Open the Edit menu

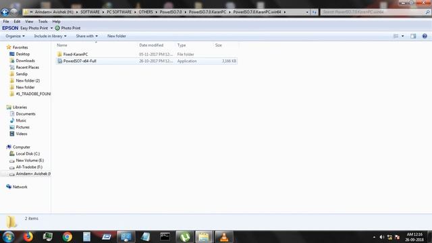17,22
